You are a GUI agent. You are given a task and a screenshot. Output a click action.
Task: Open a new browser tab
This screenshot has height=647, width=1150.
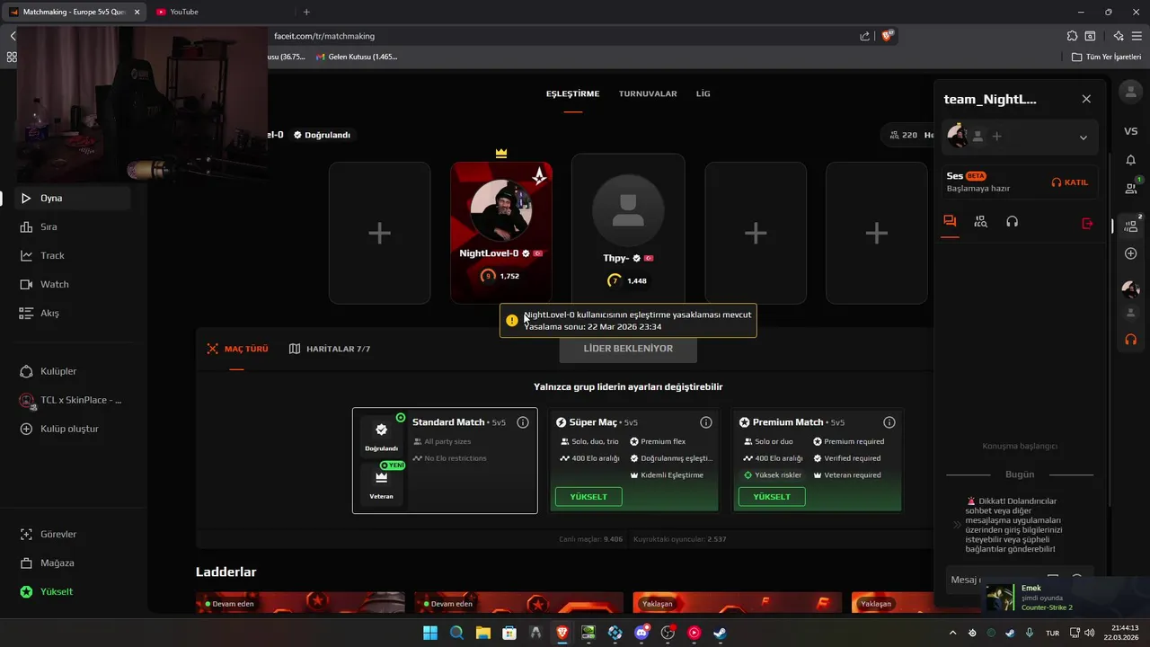(306, 12)
